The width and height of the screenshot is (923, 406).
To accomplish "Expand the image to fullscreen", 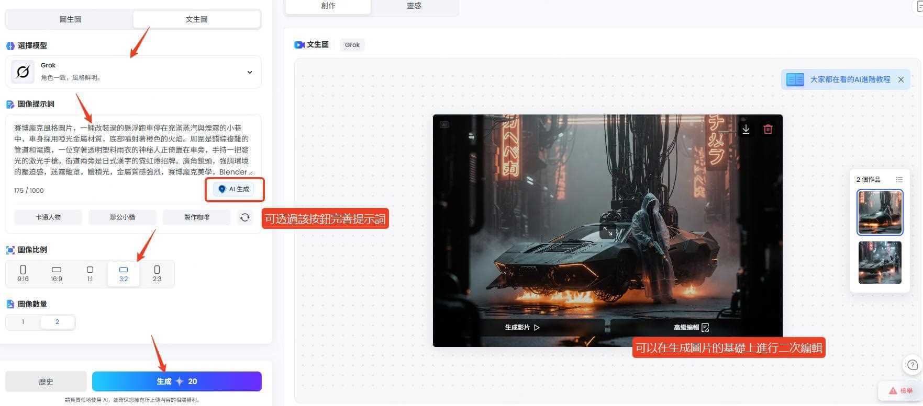I will coord(608,230).
